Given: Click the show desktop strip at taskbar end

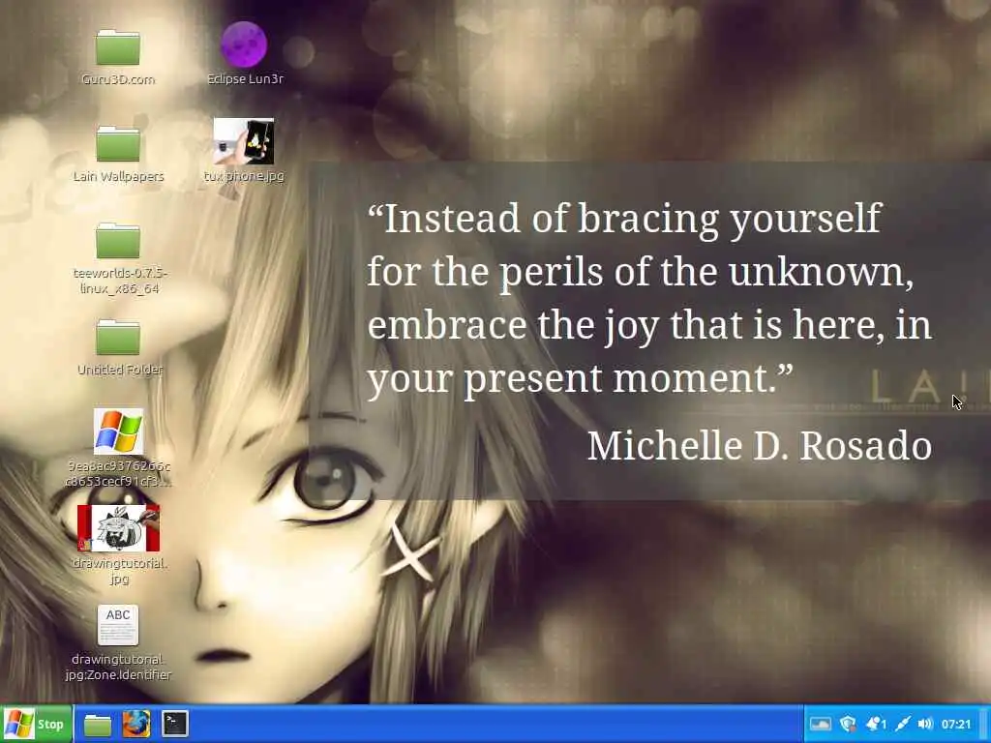Looking at the screenshot, I should coord(984,724).
